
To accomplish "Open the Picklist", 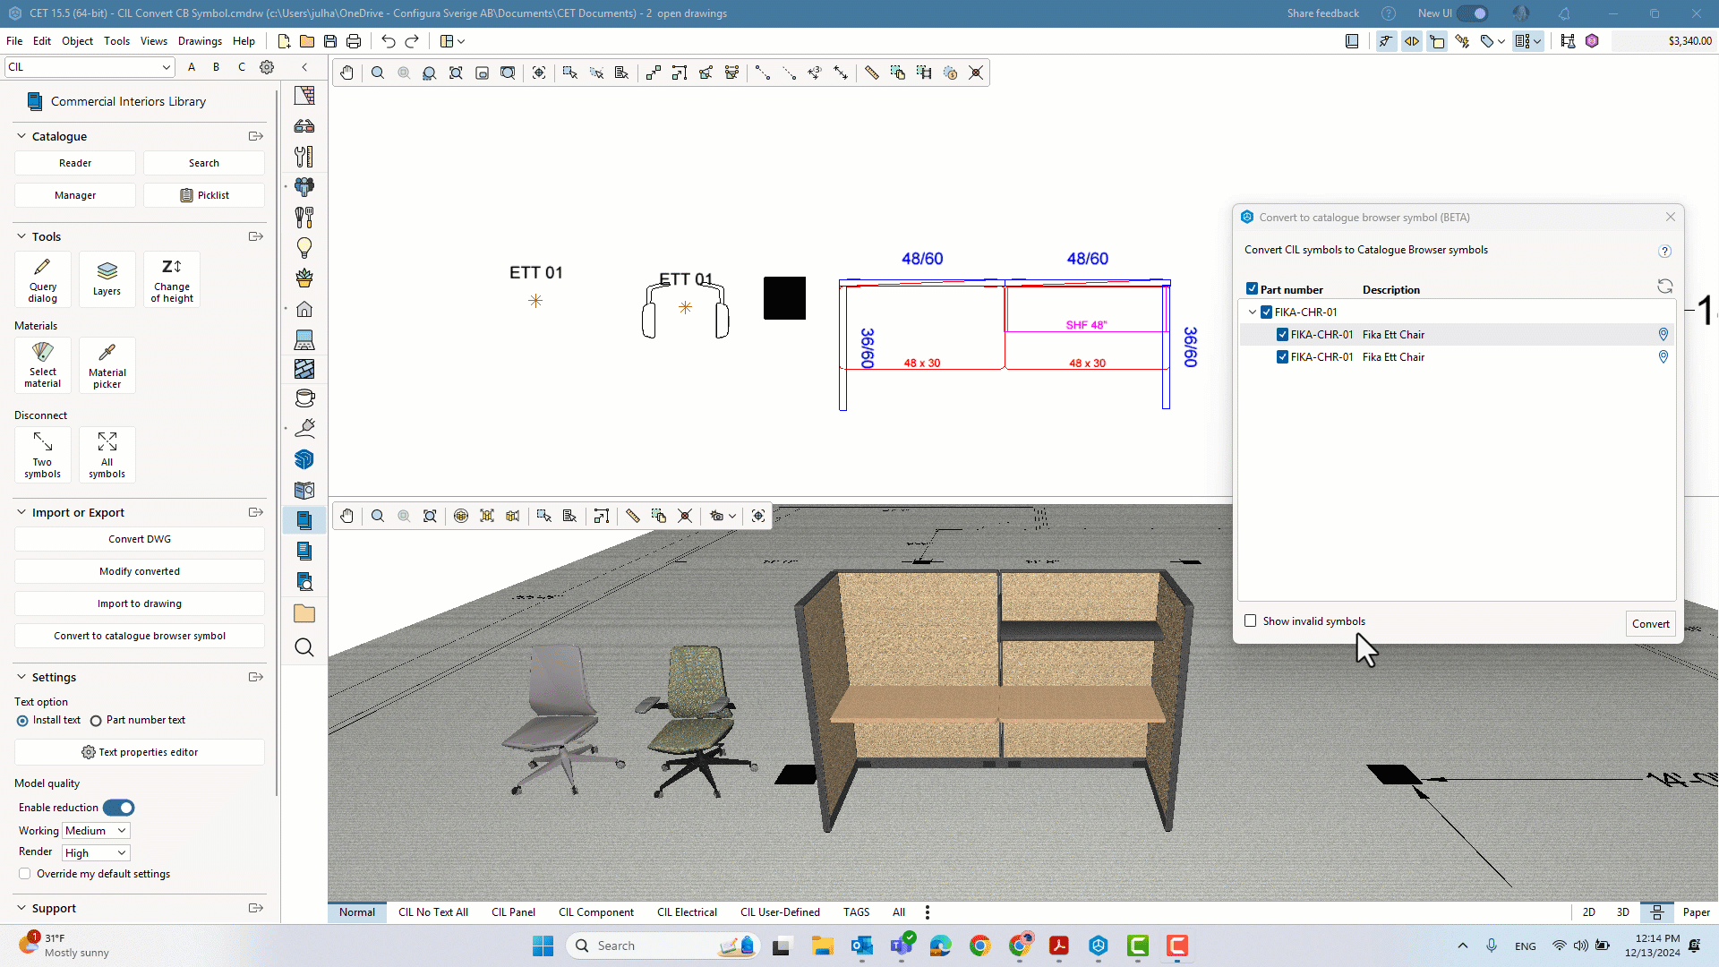I will [204, 195].
